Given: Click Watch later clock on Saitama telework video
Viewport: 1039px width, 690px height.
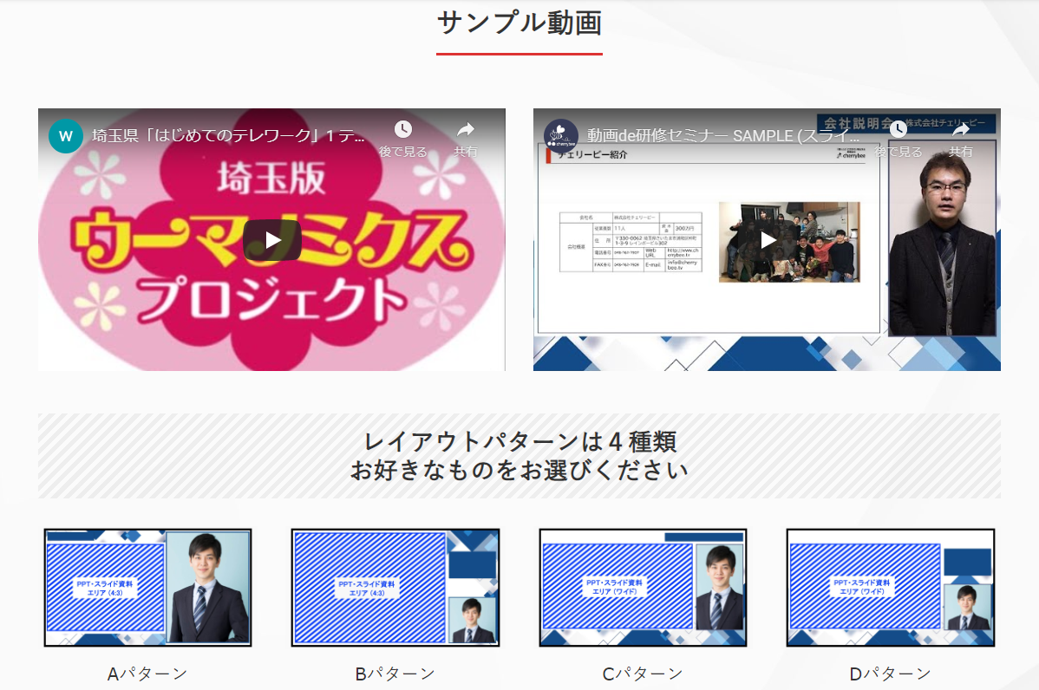Looking at the screenshot, I should click(x=402, y=130).
